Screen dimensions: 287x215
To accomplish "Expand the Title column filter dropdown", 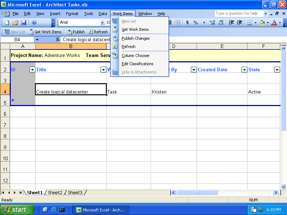I will point(103,70).
